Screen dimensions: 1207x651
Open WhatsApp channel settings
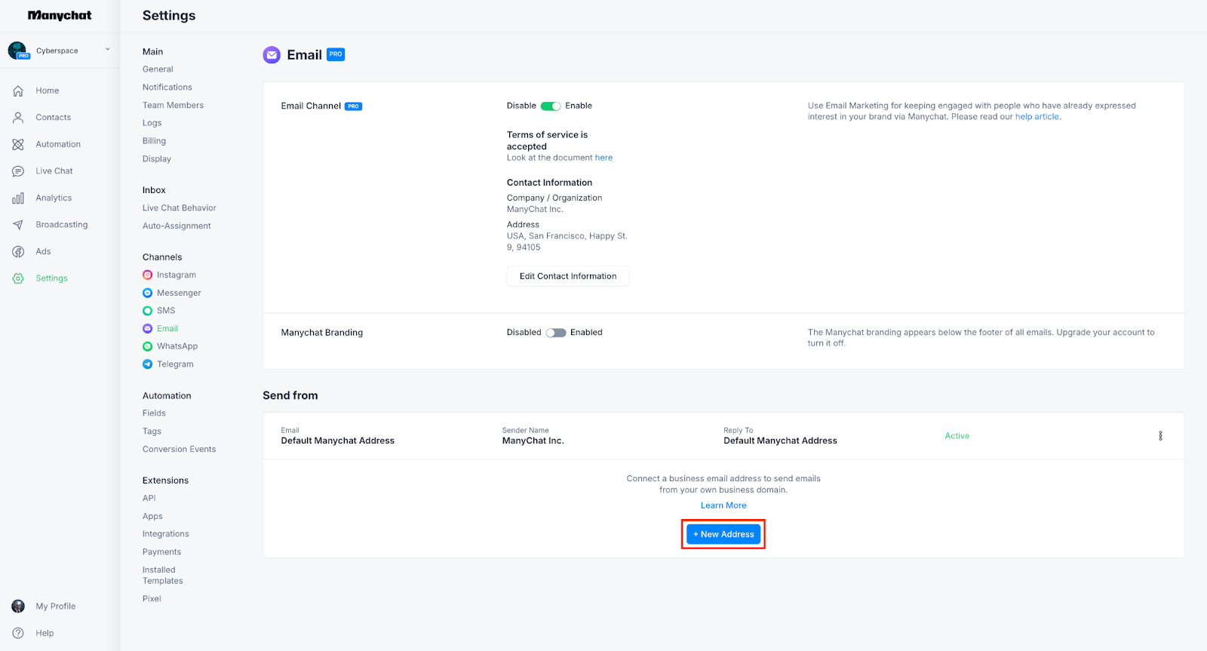click(x=177, y=346)
